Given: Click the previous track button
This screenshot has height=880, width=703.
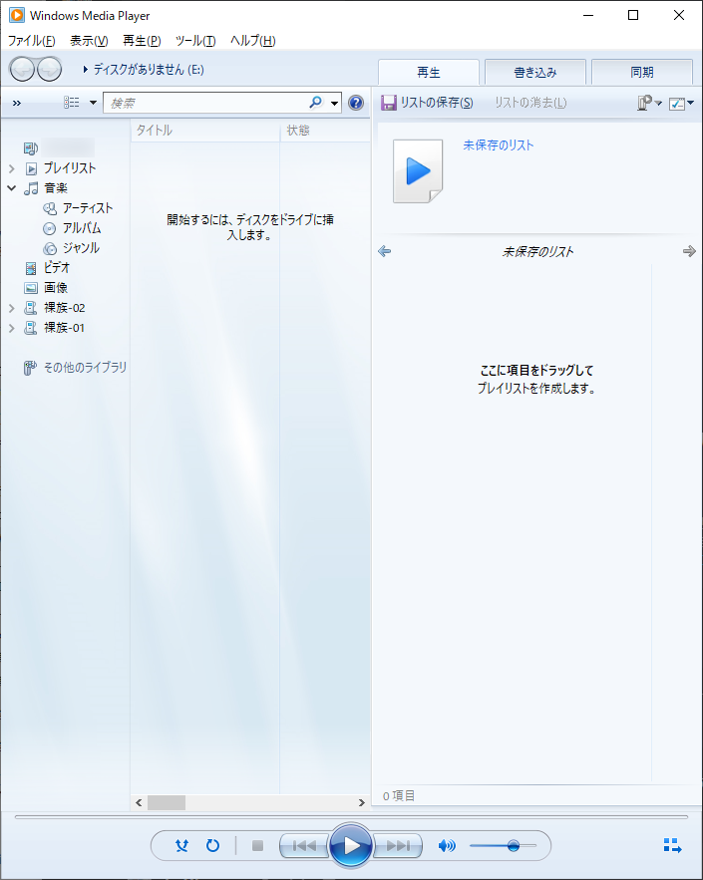Looking at the screenshot, I should click(x=304, y=845).
